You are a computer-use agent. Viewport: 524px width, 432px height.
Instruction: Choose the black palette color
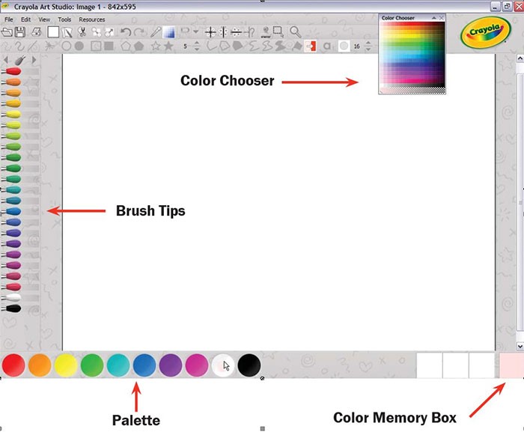coord(249,365)
